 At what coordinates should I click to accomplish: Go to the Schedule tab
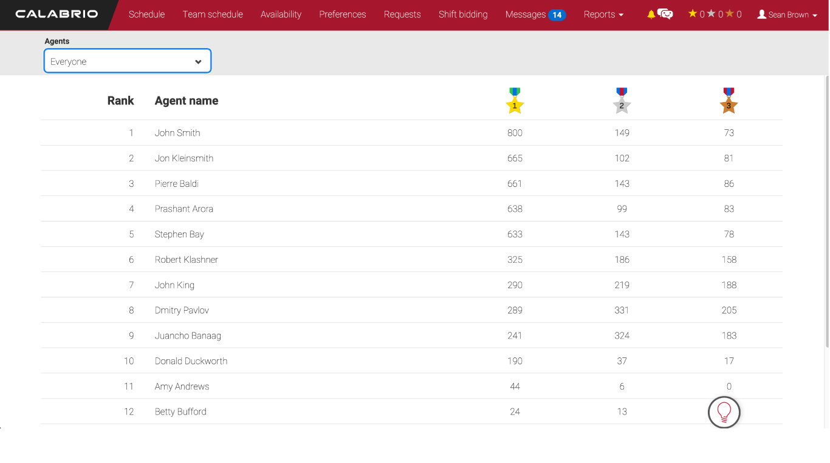click(x=146, y=14)
